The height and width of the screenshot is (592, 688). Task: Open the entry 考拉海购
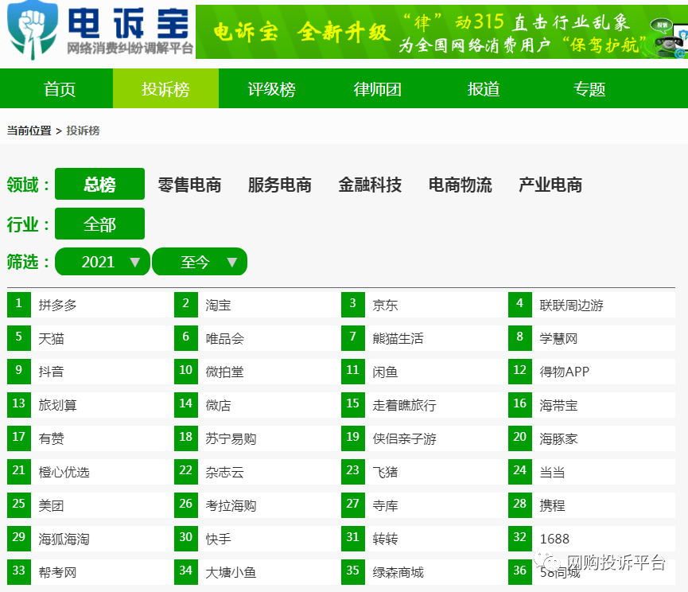[231, 505]
